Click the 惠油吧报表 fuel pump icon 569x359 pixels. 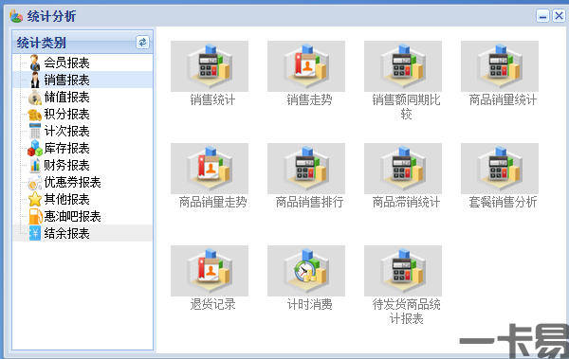pos(35,216)
